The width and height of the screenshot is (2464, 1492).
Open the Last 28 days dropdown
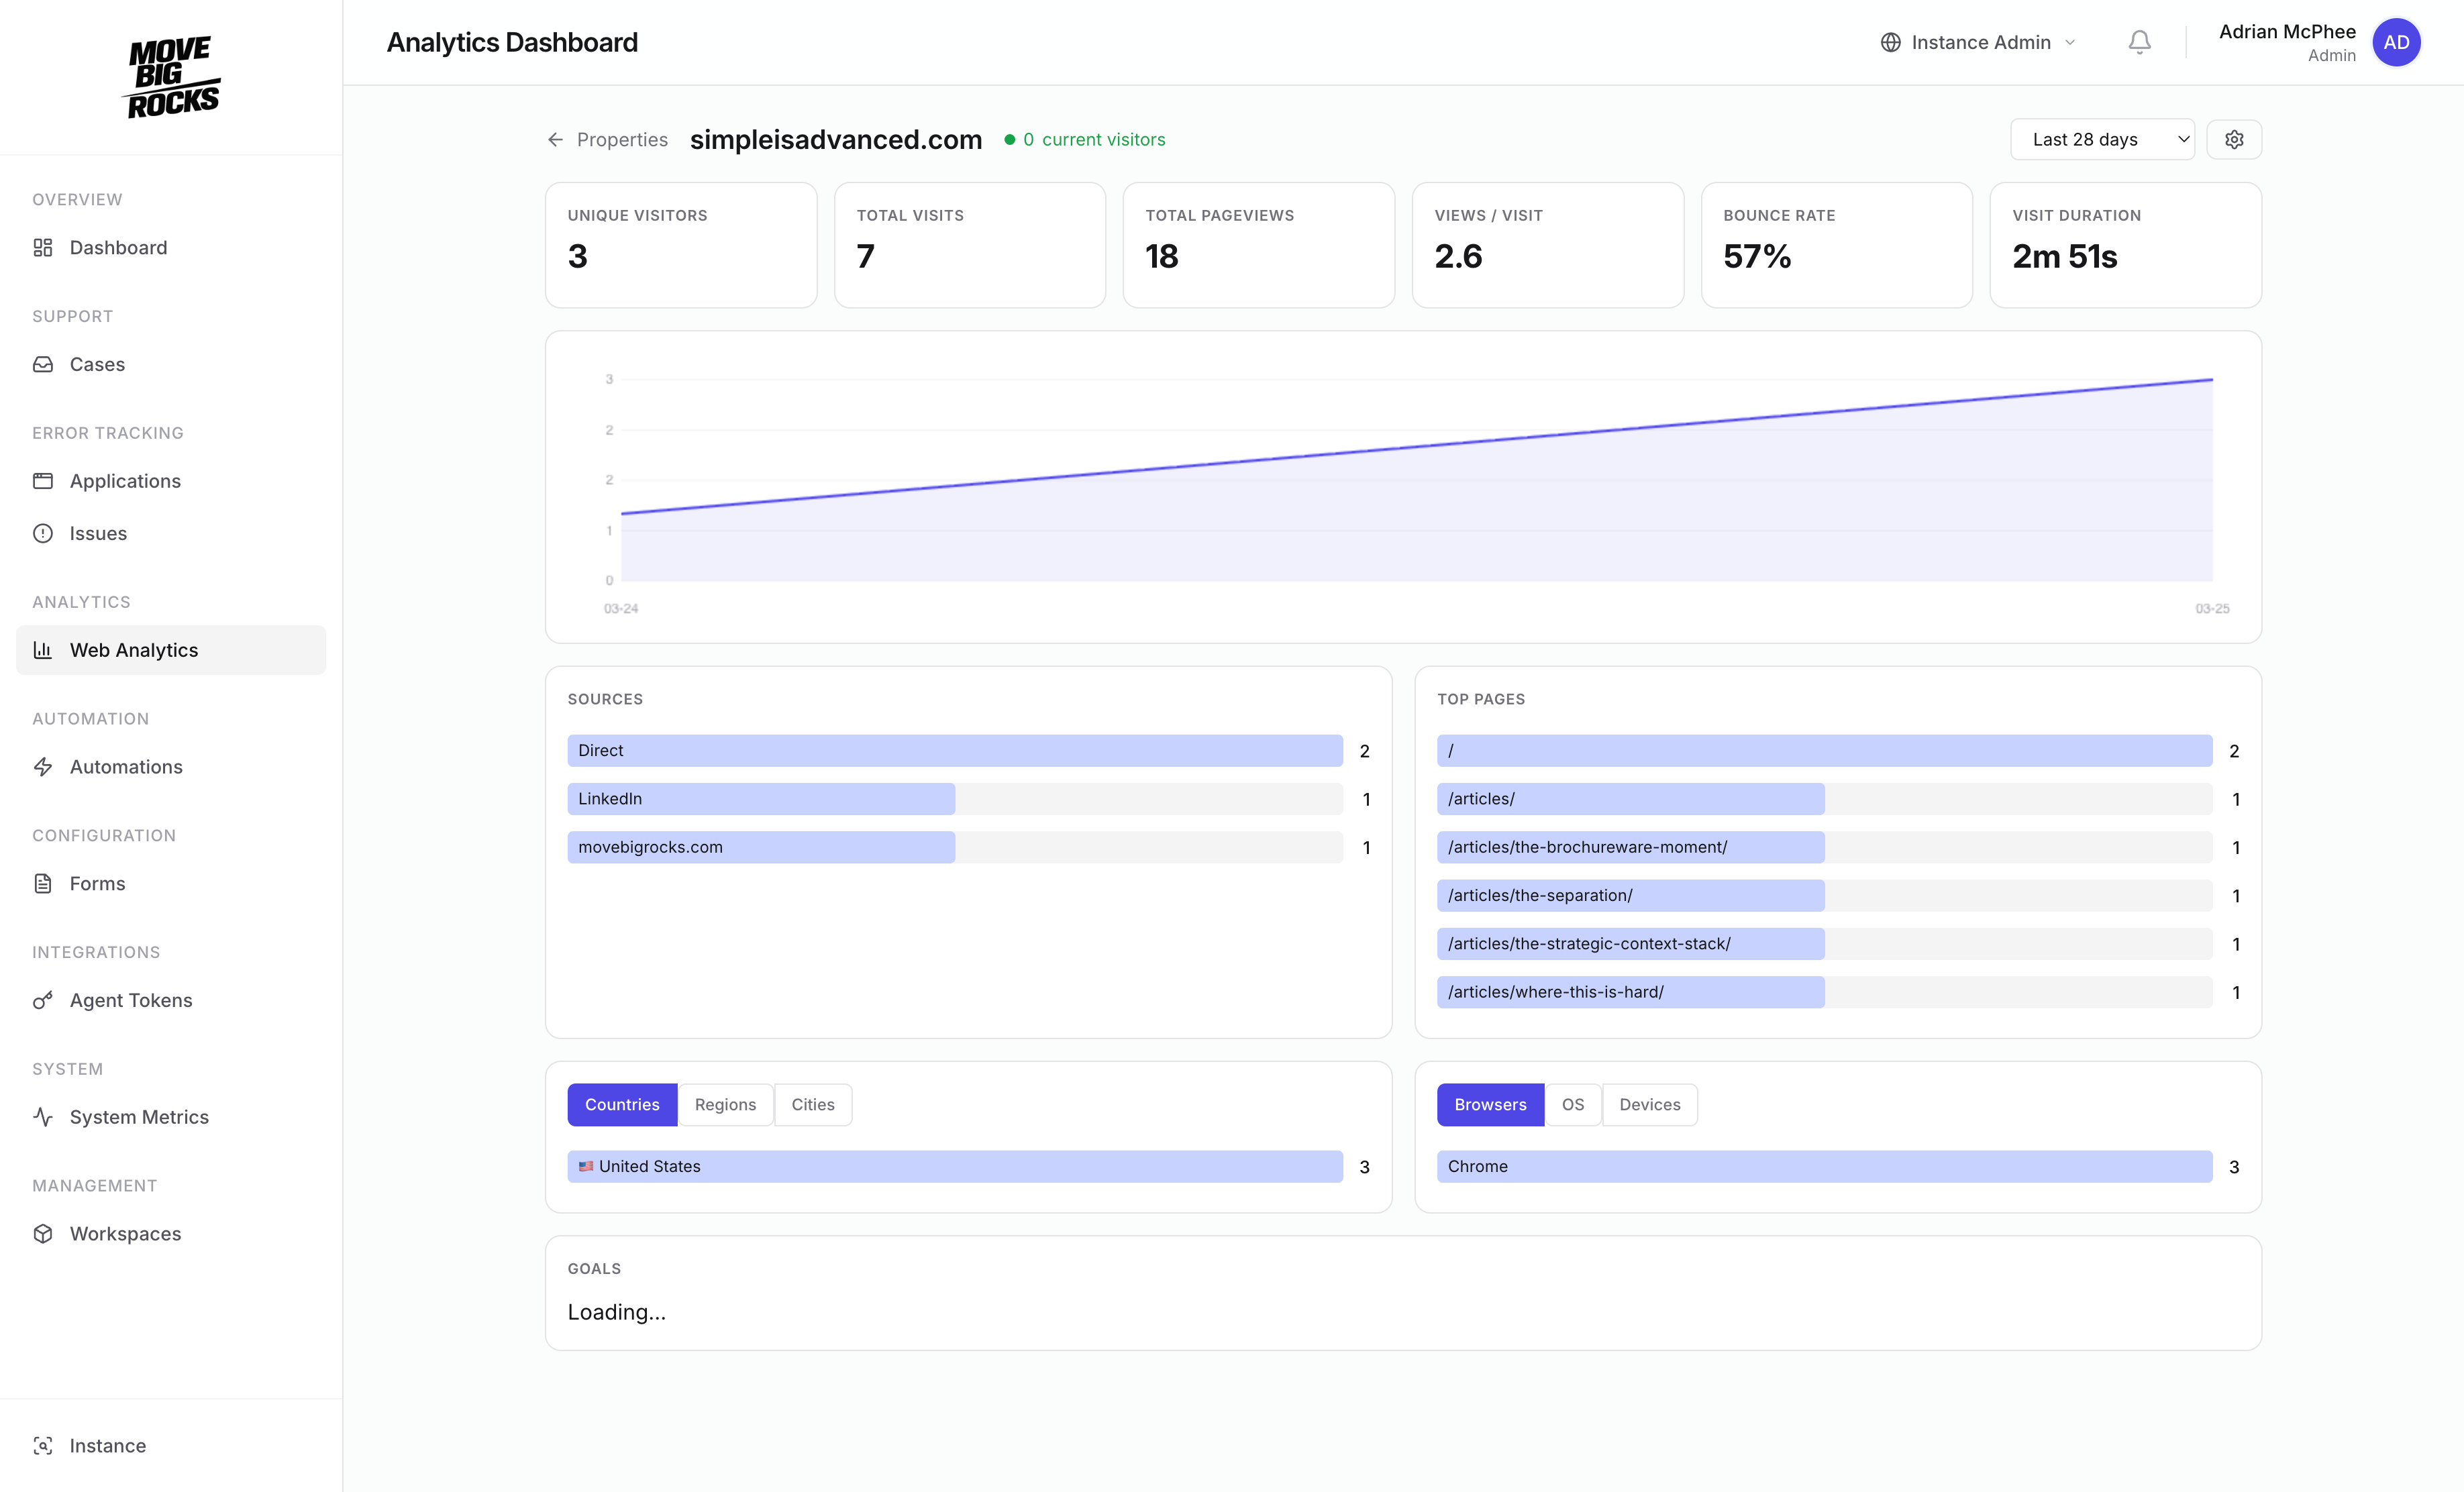pos(2102,140)
